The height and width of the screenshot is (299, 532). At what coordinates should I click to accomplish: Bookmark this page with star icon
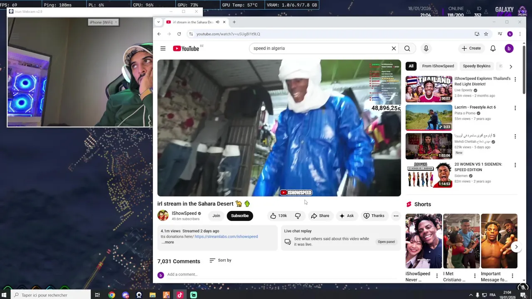tap(486, 34)
